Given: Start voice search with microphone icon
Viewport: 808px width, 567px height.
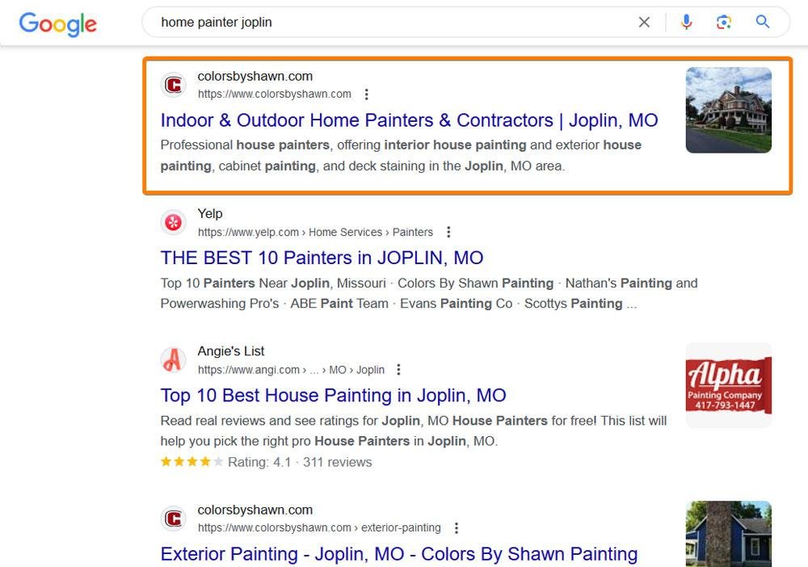Looking at the screenshot, I should tap(686, 22).
